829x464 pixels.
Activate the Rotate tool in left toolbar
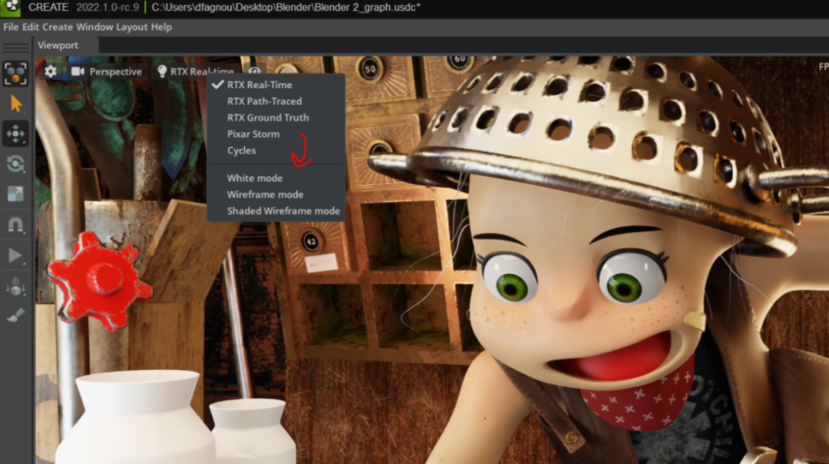(15, 164)
